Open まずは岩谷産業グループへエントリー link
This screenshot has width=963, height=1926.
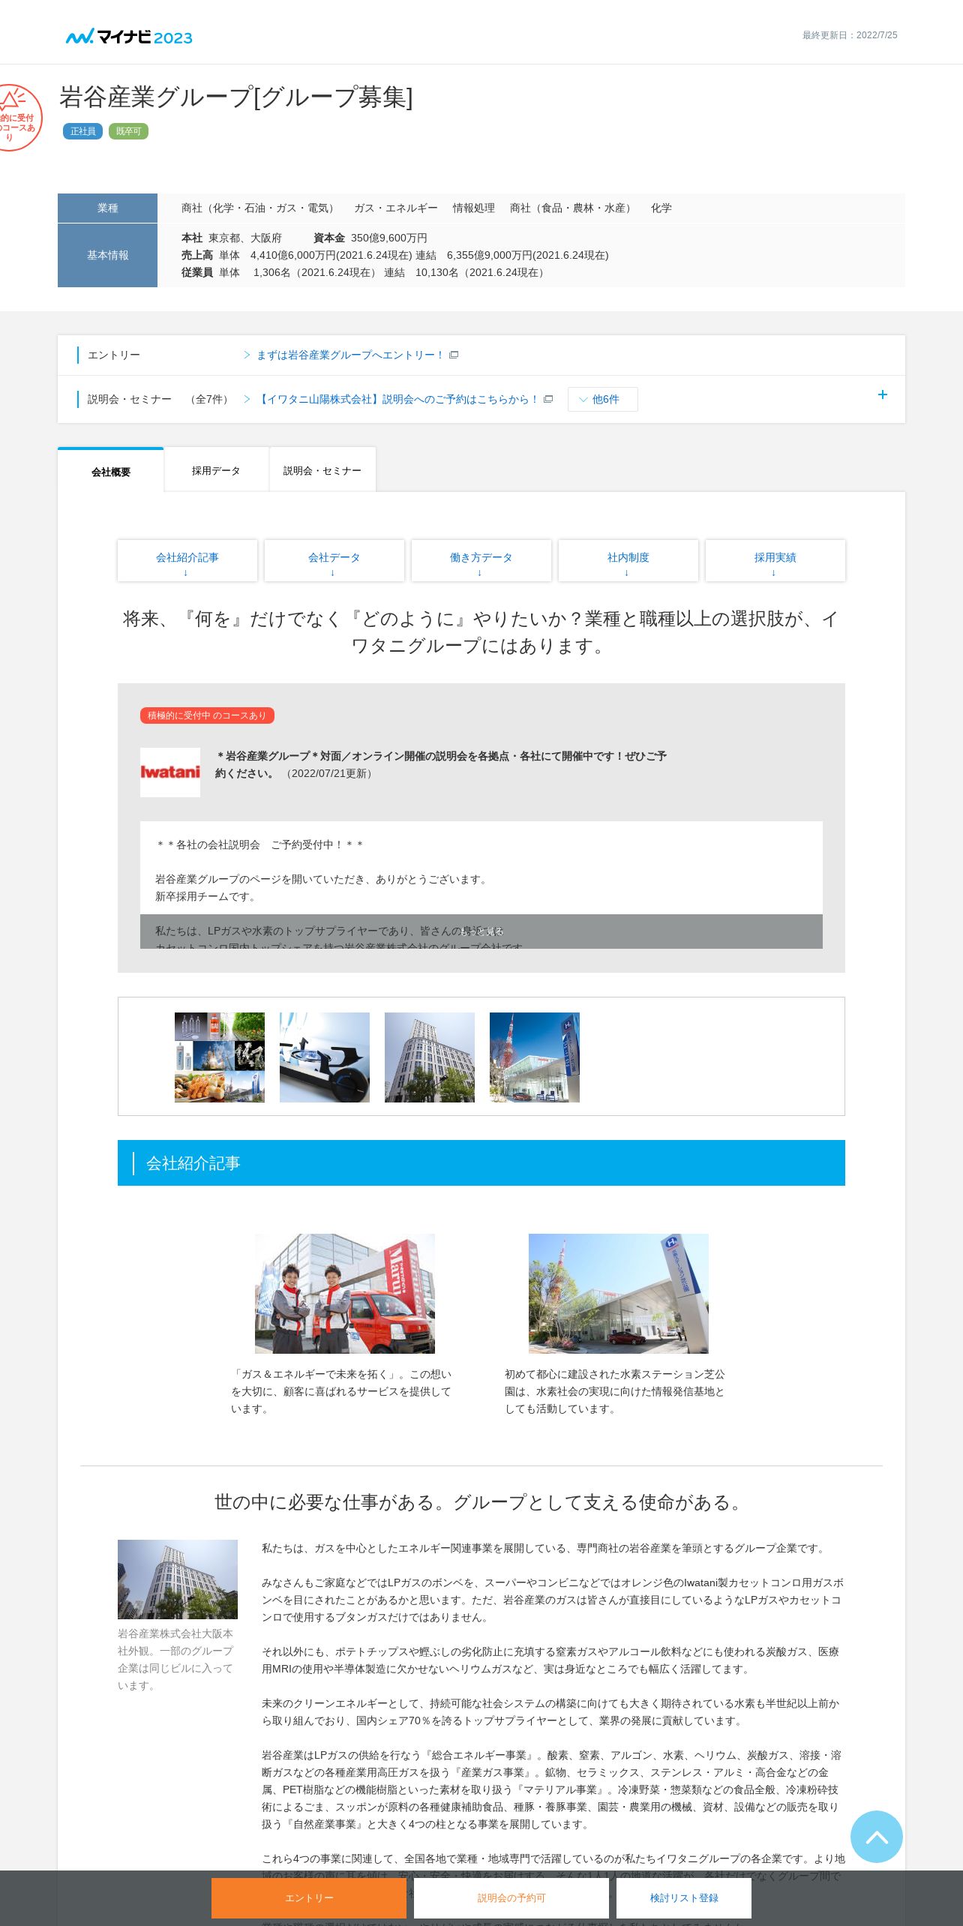coord(350,355)
